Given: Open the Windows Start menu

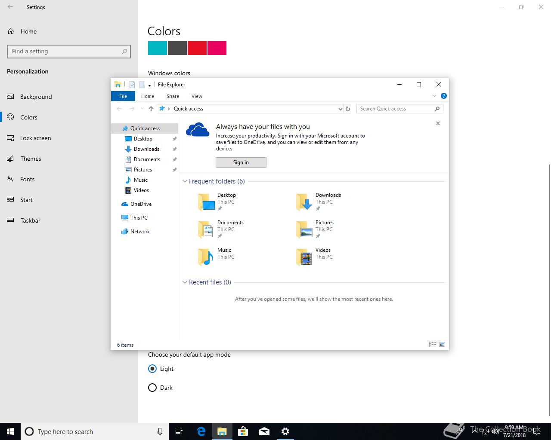Looking at the screenshot, I should tap(10, 431).
